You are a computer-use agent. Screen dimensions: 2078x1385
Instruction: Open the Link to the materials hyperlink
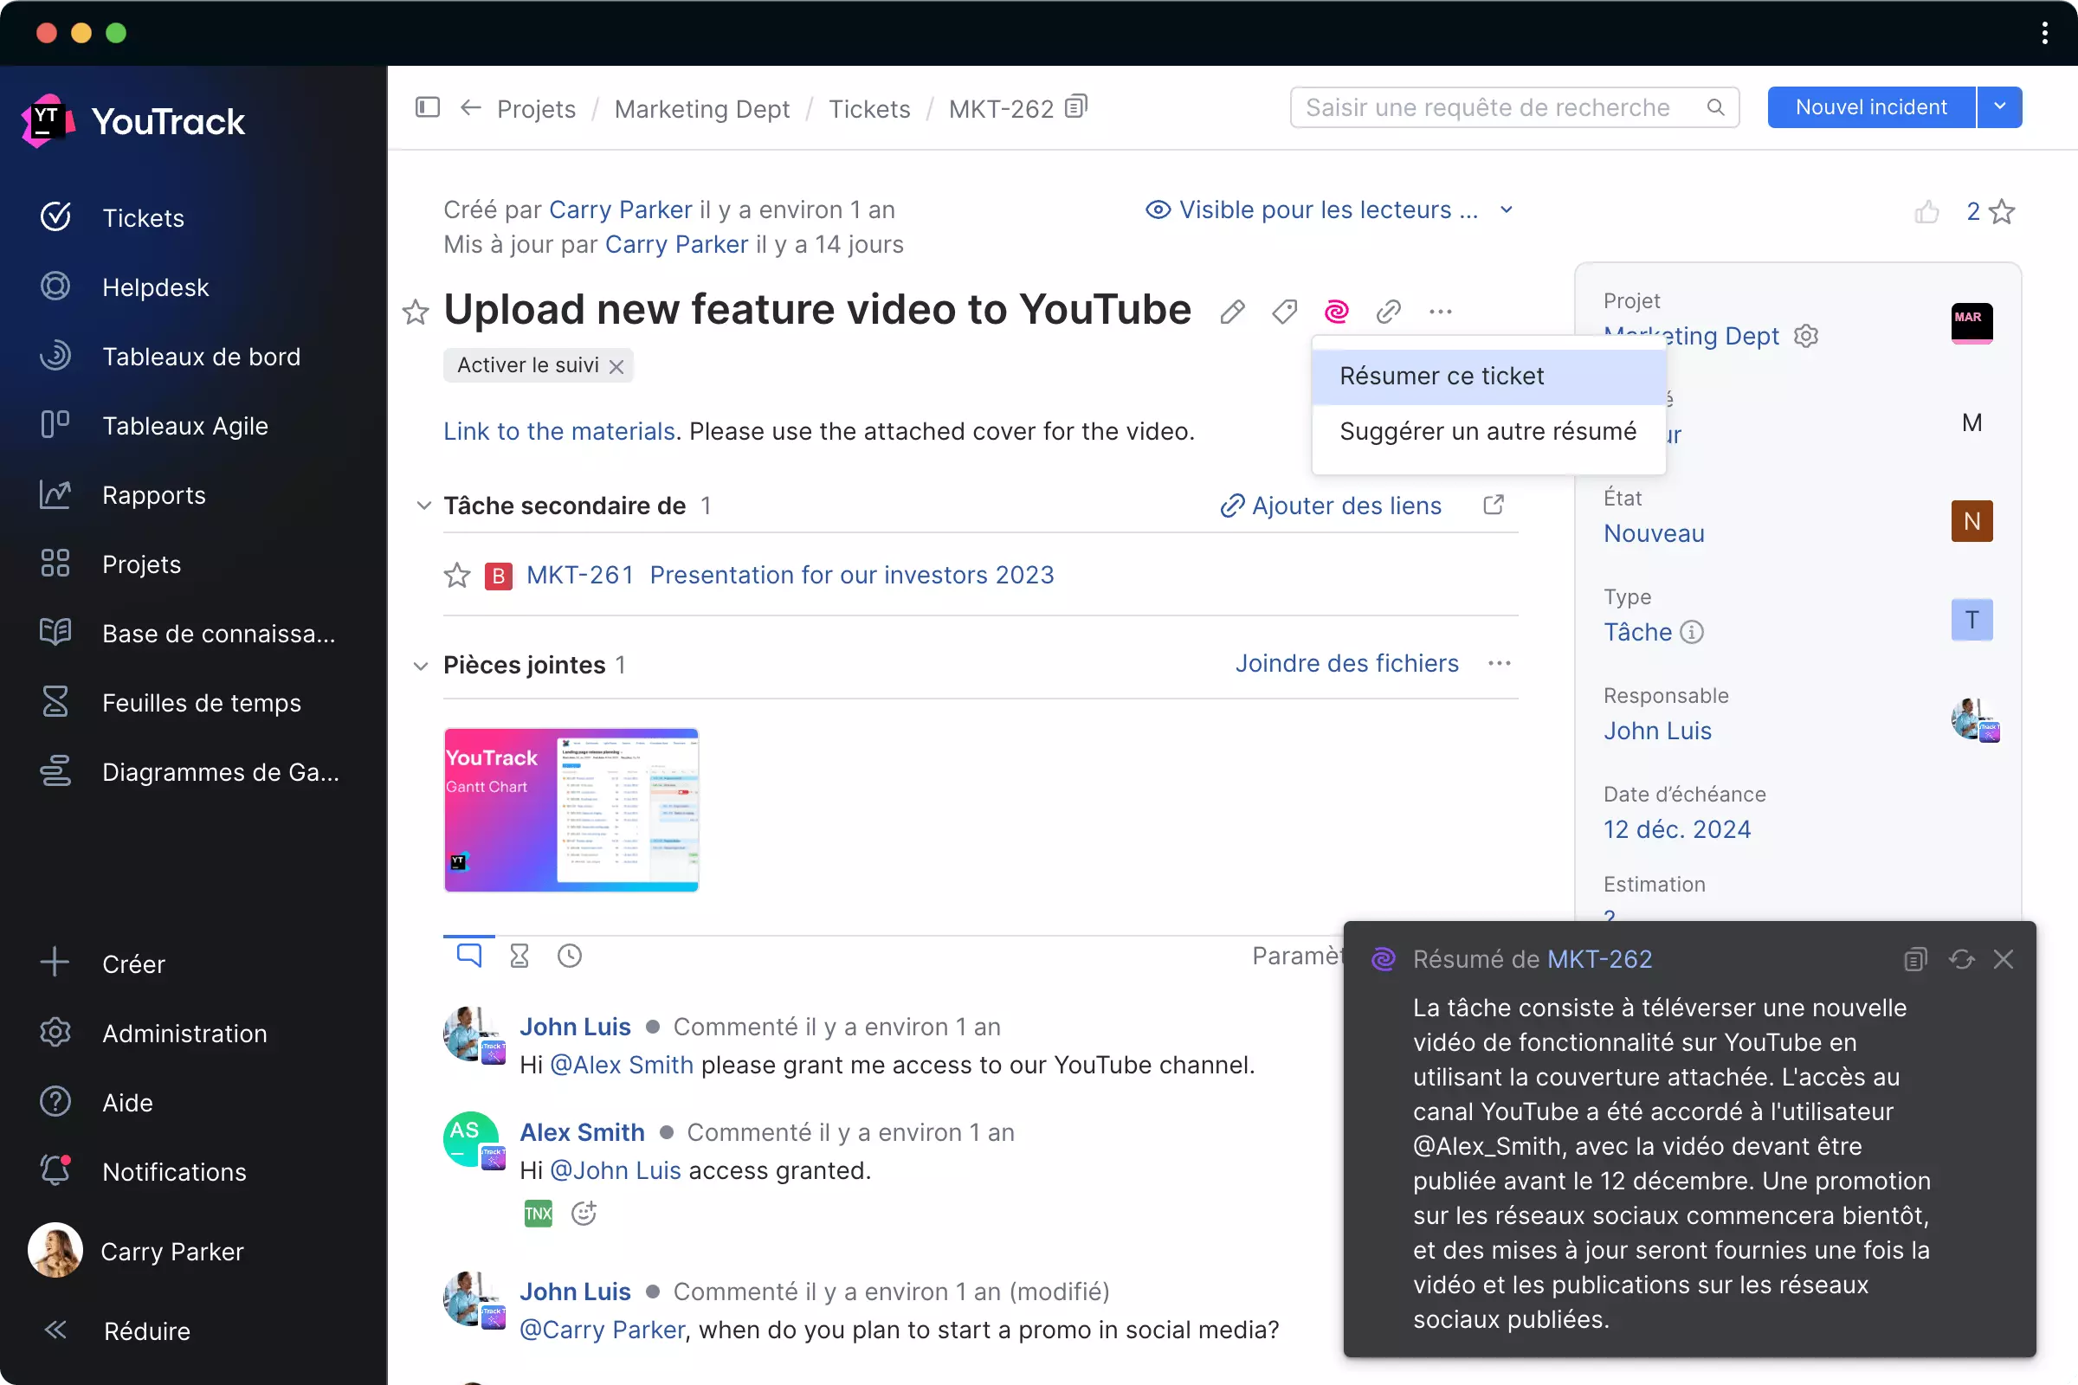(x=558, y=431)
